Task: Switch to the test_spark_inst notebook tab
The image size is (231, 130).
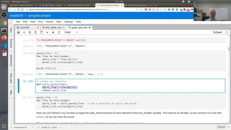Action: pos(53,27)
